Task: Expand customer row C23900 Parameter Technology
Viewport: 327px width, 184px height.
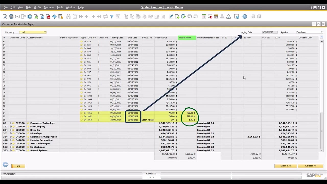Action: pos(11,123)
